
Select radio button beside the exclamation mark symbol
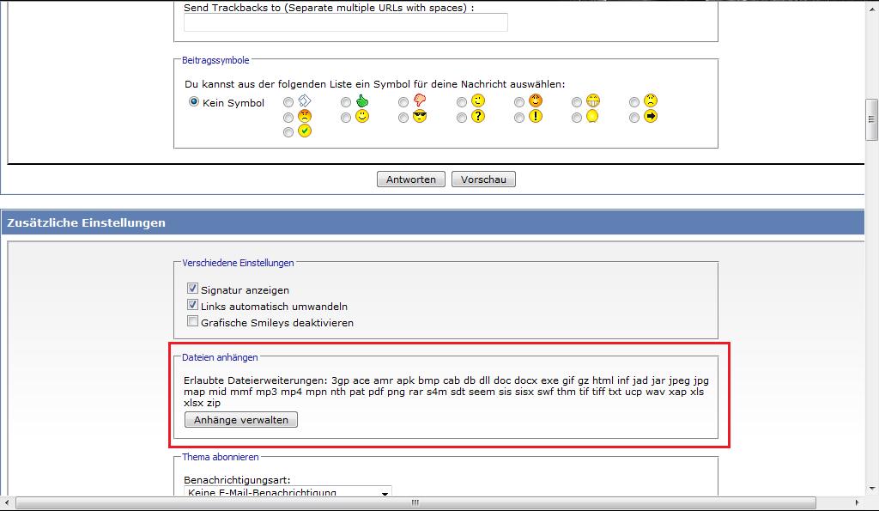pos(519,118)
